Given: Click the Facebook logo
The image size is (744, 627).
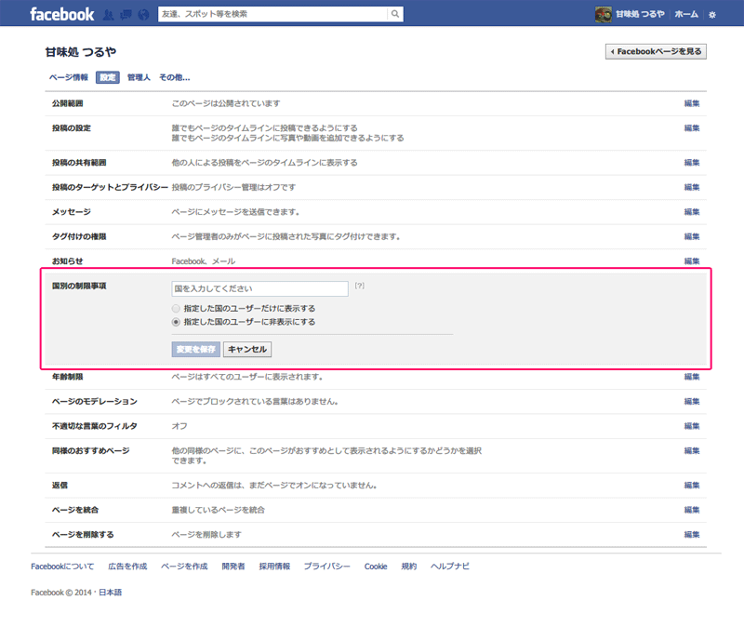Looking at the screenshot, I should coord(61,14).
